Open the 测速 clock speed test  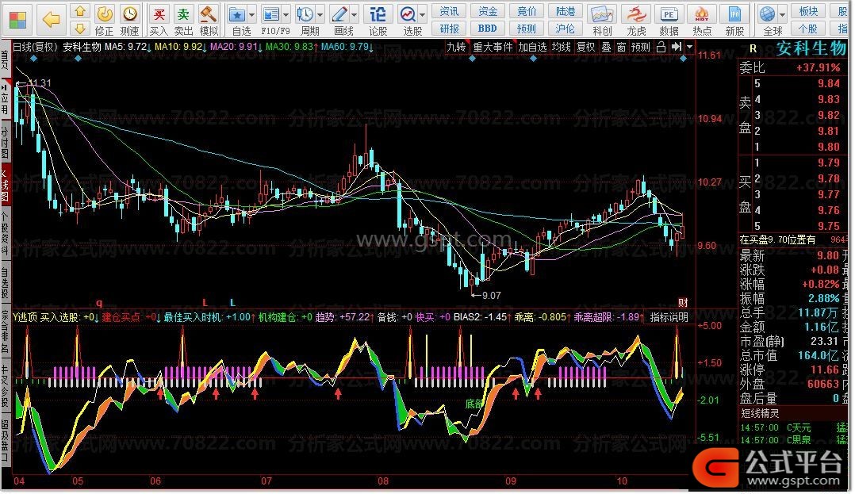tap(129, 14)
